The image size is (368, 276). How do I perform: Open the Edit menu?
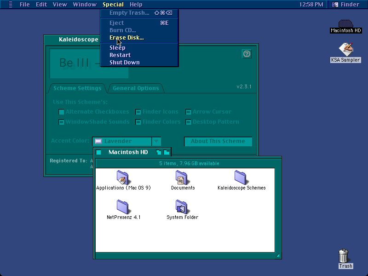41,5
